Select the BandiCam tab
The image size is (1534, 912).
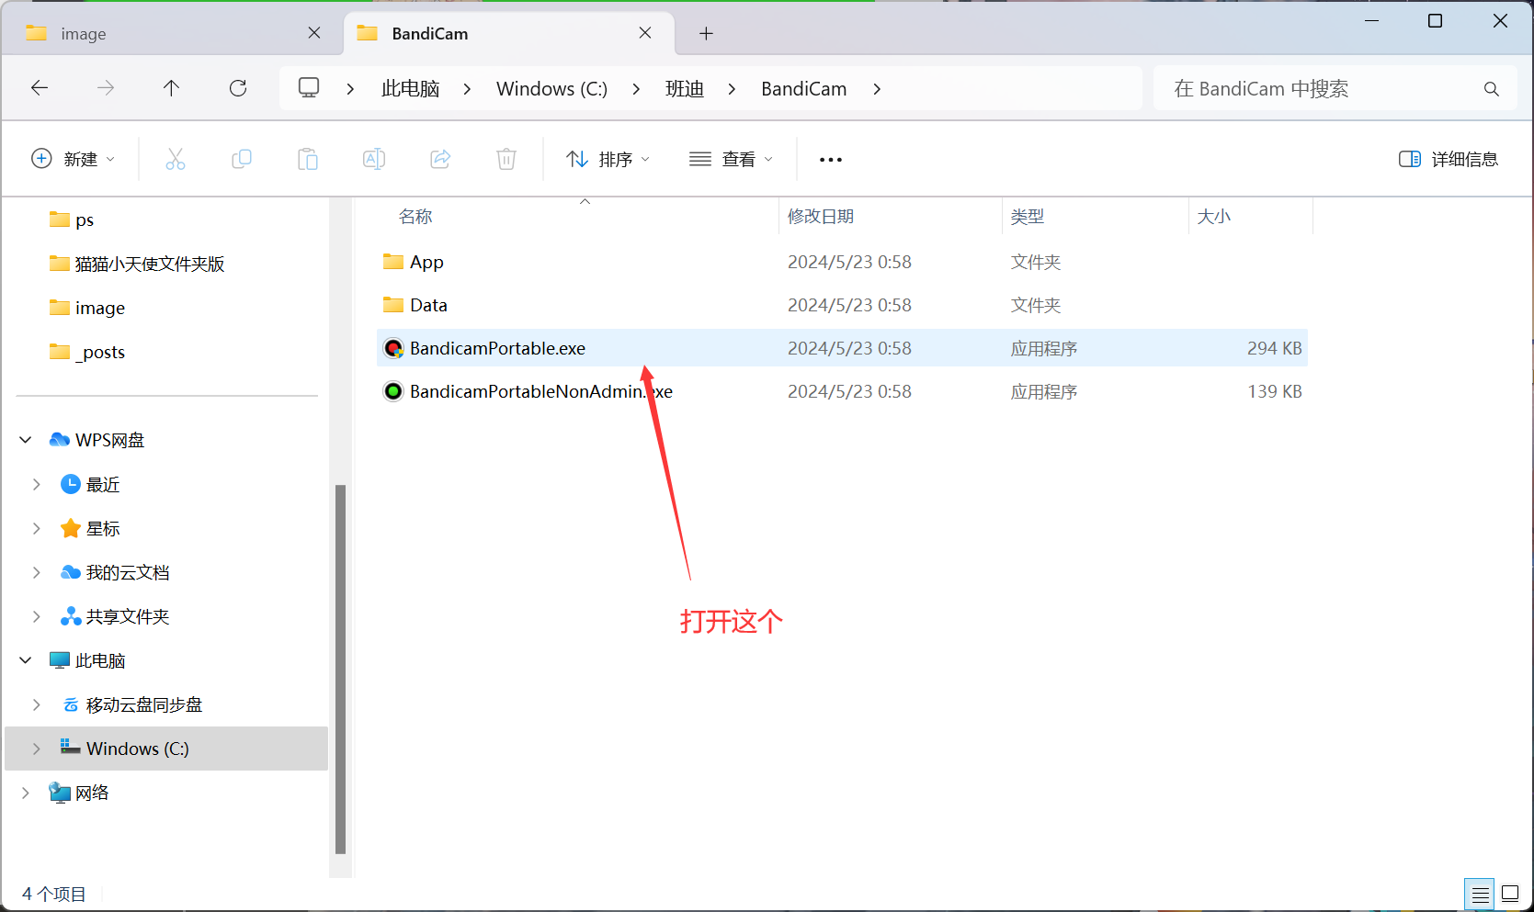click(508, 34)
